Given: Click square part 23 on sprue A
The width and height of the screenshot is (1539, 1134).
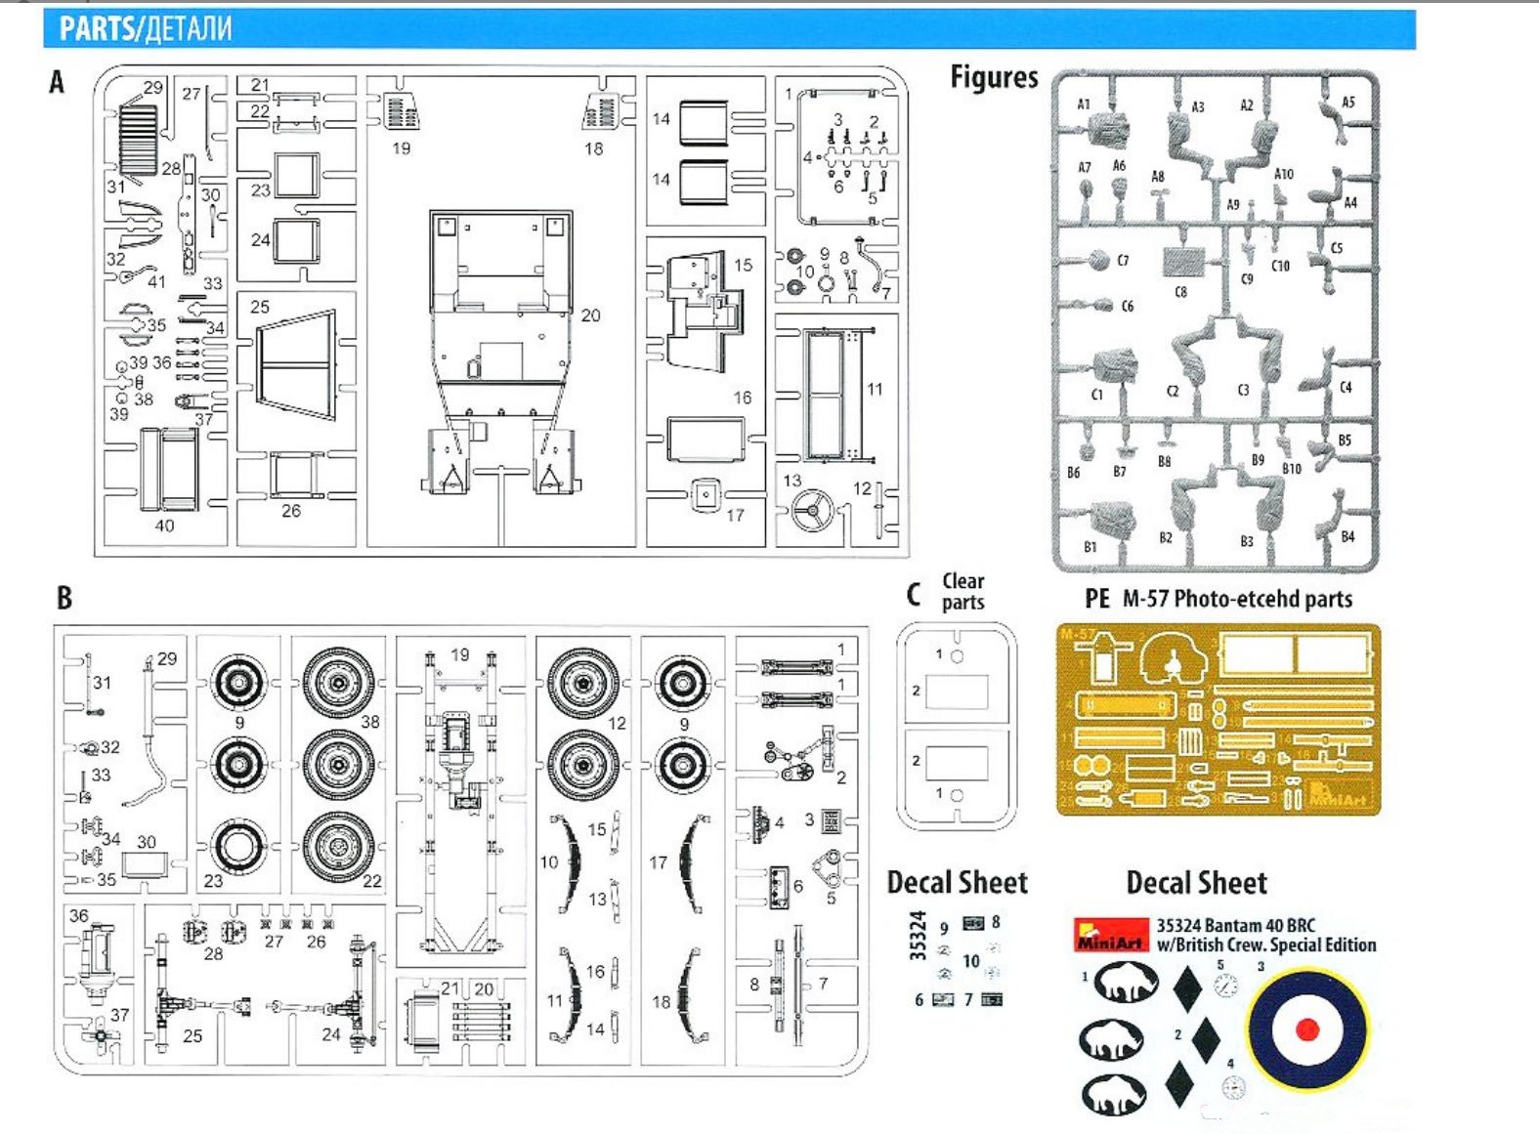Looking at the screenshot, I should point(297,175).
